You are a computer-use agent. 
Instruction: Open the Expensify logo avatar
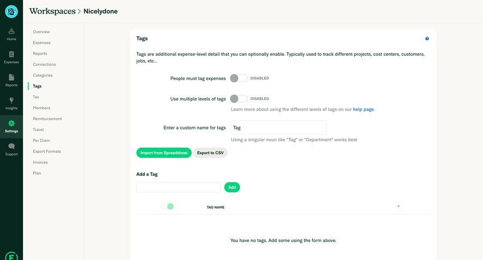[11, 11]
